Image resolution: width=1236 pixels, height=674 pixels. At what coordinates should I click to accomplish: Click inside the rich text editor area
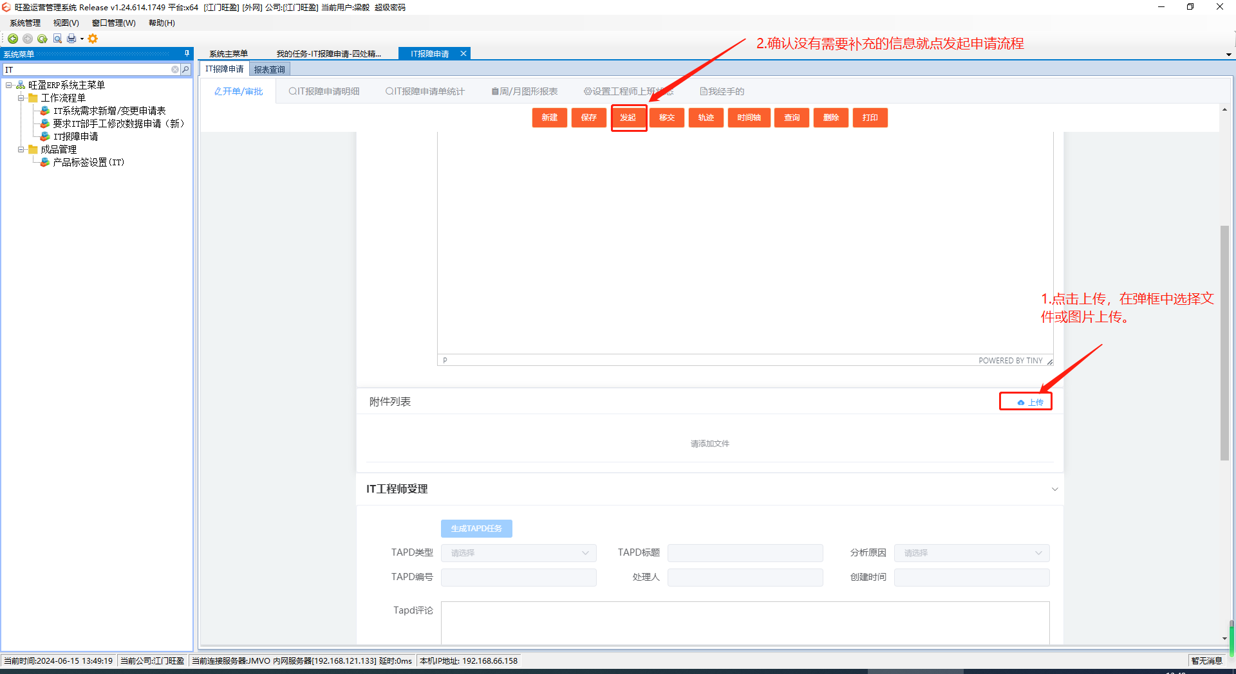coord(745,243)
